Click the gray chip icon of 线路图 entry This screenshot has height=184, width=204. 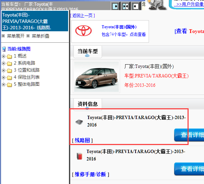tap(79, 122)
